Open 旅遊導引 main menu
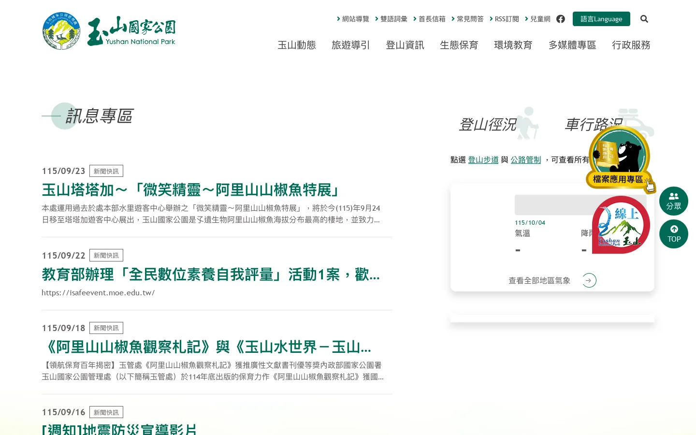 351,45
